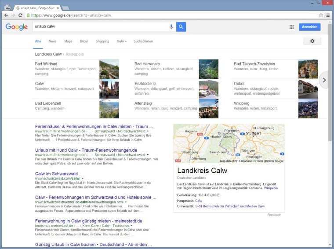Click the vertical page scrollbar thumb
The image size is (334, 249).
point(330,82)
